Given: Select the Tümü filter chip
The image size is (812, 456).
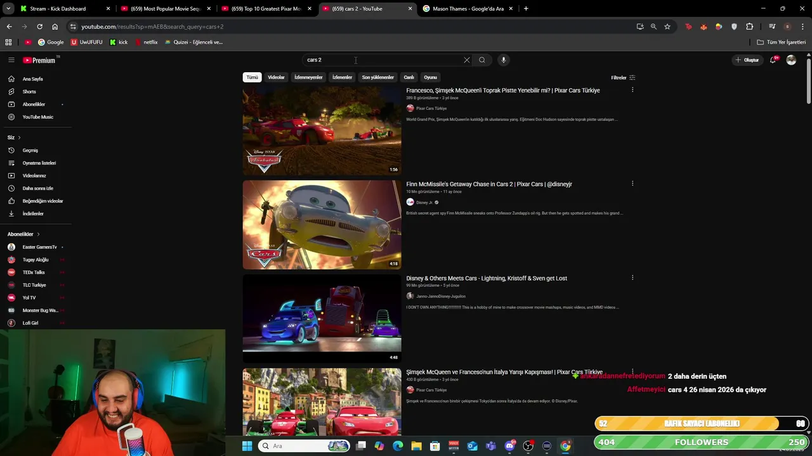Looking at the screenshot, I should (x=252, y=77).
